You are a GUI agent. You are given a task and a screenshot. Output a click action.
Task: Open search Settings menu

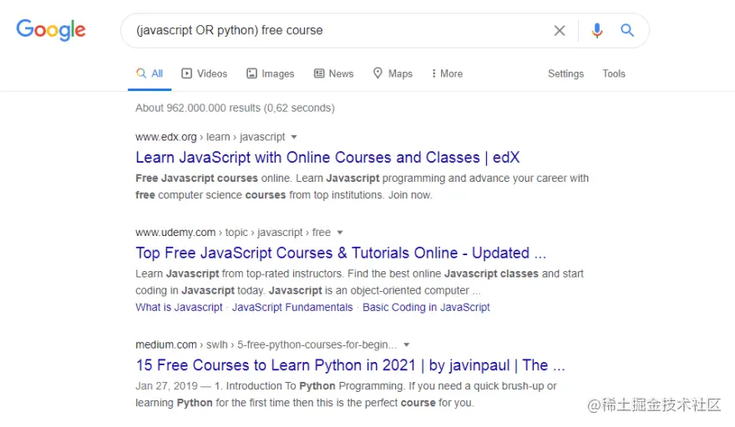(x=565, y=73)
